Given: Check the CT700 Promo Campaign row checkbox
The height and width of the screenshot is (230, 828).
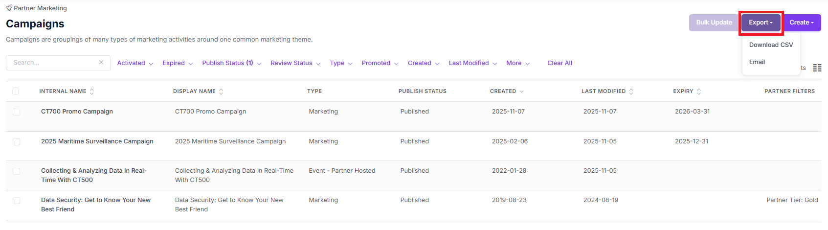Looking at the screenshot, I should tap(16, 112).
